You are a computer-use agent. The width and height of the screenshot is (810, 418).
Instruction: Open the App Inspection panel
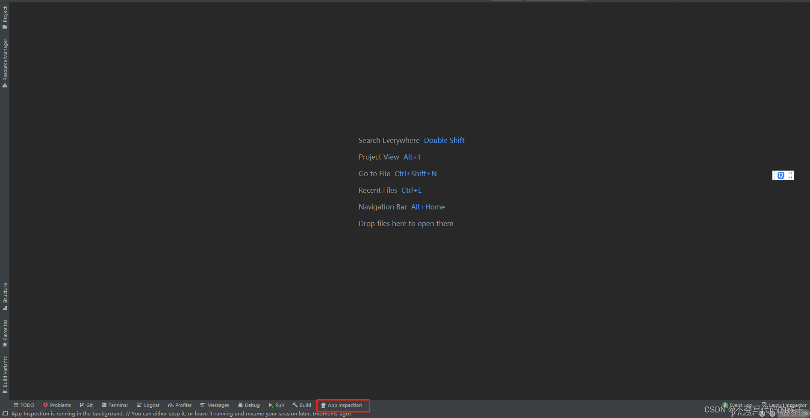[x=342, y=405]
